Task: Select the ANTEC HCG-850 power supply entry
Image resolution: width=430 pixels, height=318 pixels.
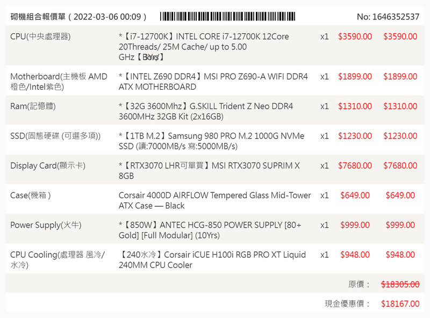Action: pos(210,230)
